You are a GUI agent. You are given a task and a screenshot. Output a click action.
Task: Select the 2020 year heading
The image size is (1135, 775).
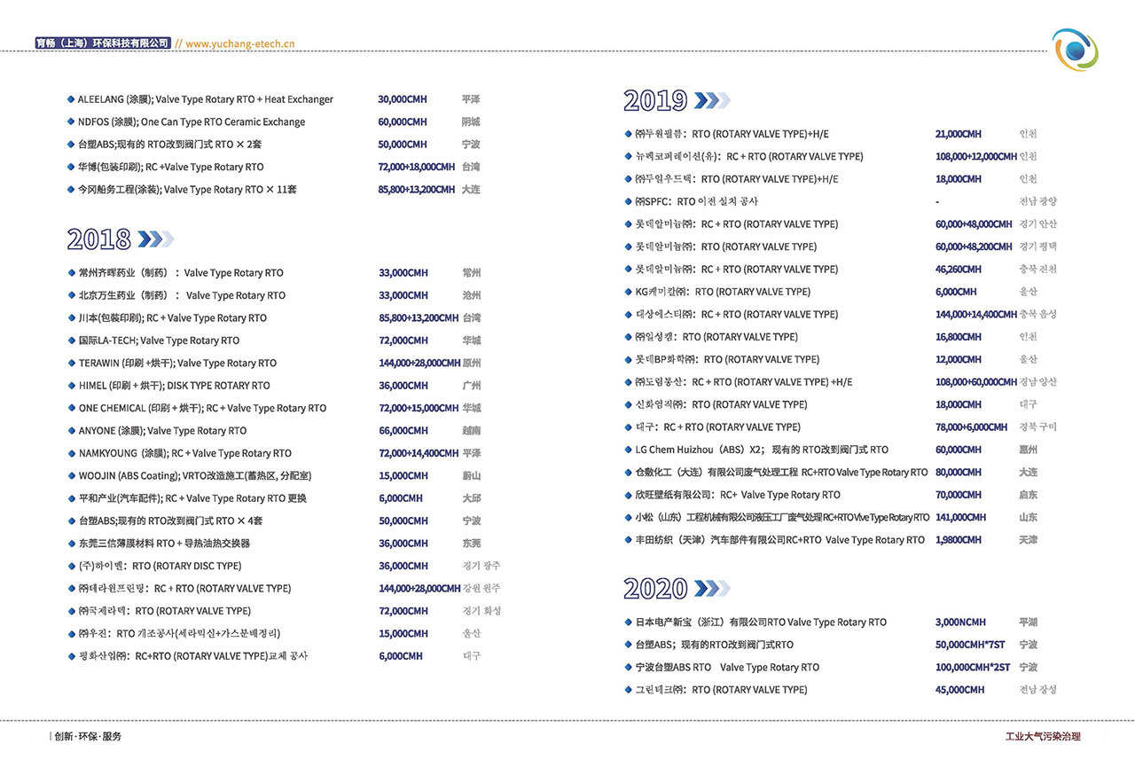coord(656,588)
